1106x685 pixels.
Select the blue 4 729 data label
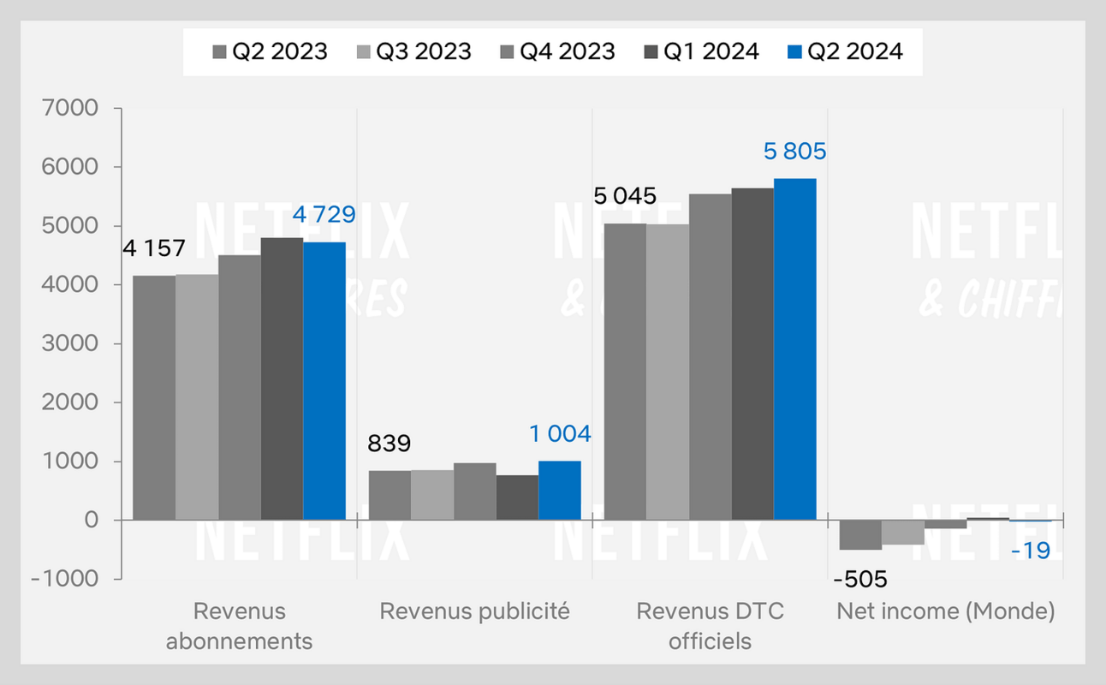click(x=324, y=214)
